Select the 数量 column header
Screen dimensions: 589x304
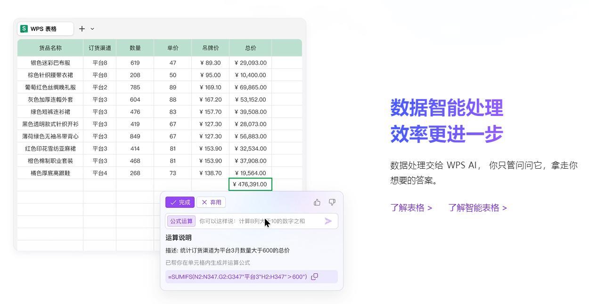point(135,48)
